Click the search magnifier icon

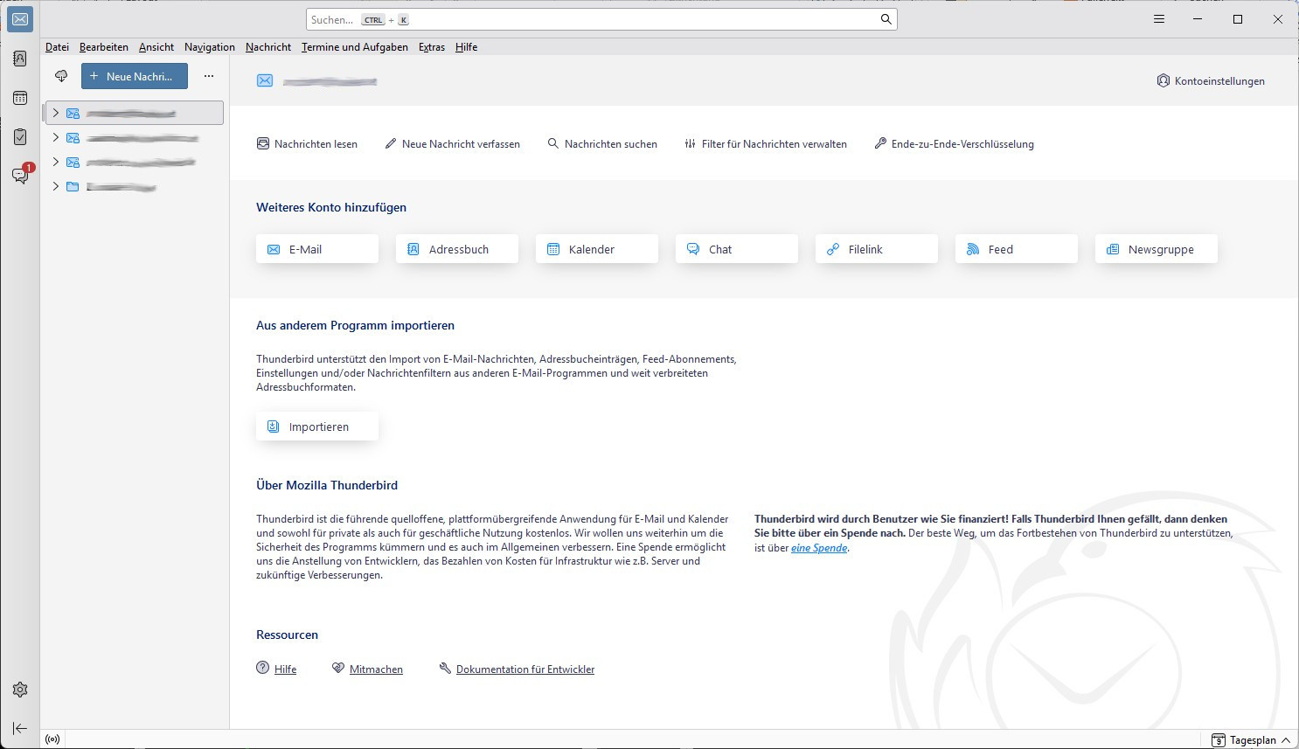[886, 19]
